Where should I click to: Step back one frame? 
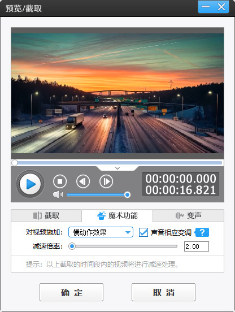83,181
